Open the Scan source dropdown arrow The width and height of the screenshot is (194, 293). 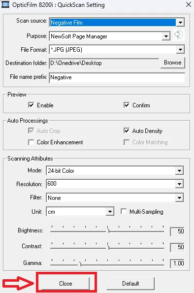[180, 23]
